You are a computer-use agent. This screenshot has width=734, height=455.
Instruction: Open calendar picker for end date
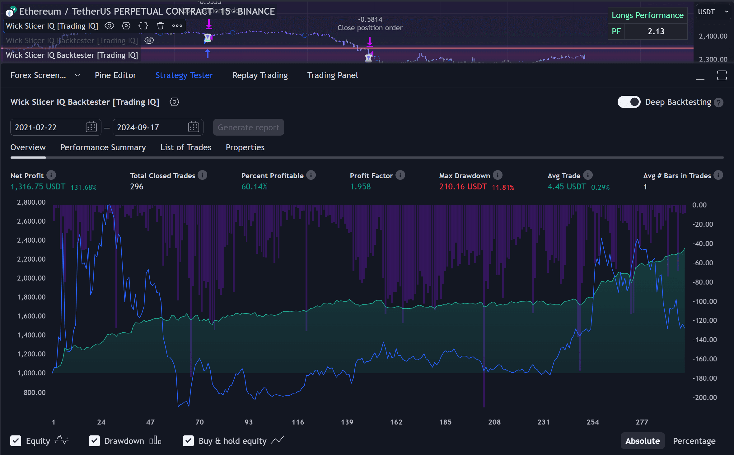(x=194, y=127)
